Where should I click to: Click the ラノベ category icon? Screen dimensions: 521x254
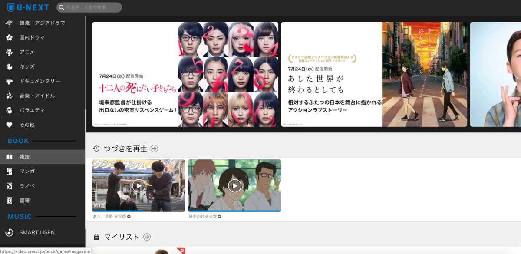(9, 186)
